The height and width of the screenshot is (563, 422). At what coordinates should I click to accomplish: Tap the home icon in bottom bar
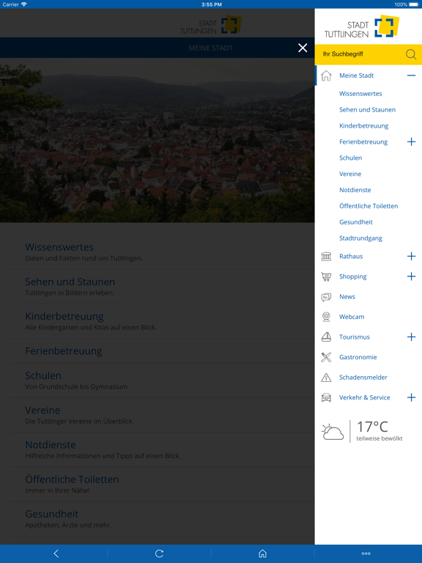263,553
